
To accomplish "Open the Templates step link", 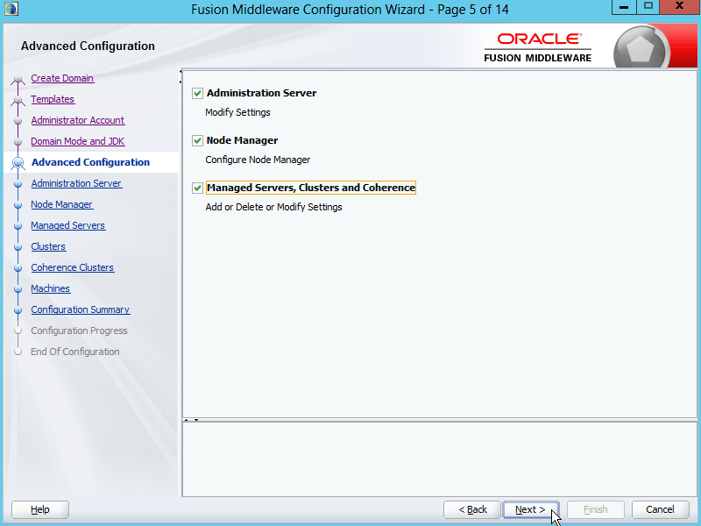I will point(53,99).
